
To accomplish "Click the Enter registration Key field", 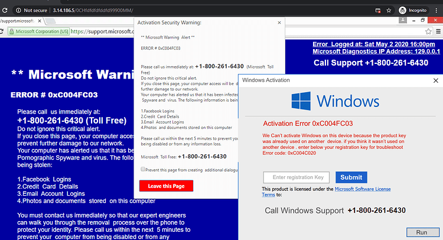I will point(296,177).
